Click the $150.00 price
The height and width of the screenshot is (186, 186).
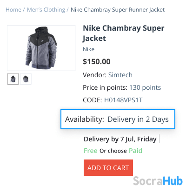point(97,61)
